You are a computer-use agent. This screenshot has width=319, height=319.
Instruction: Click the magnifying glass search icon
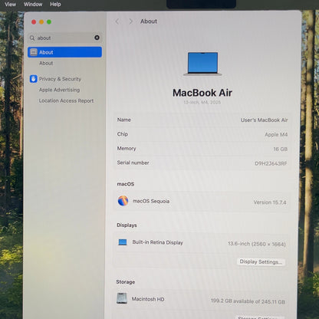[x=32, y=38]
